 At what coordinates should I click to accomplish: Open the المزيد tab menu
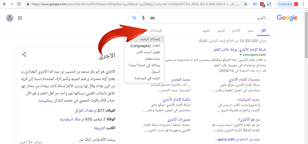pyautogui.click(x=206, y=31)
